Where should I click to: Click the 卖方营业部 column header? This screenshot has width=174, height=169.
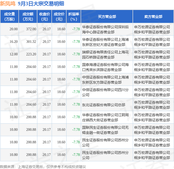[x=153, y=17]
